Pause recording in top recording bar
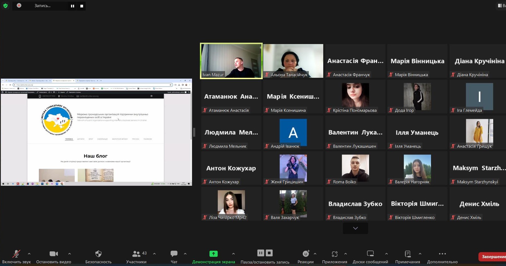This screenshot has height=266, width=506. tap(73, 6)
